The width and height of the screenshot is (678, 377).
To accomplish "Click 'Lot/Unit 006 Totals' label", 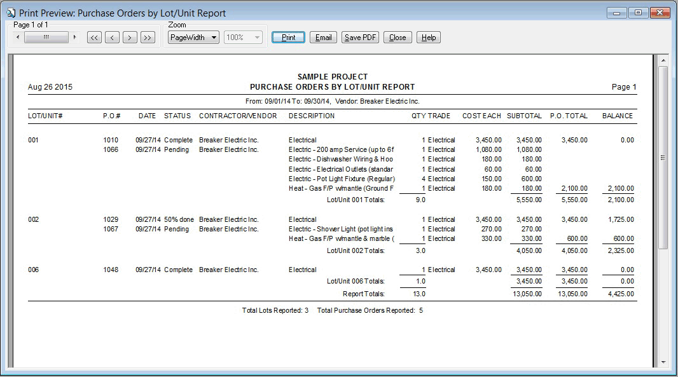I will coord(356,281).
